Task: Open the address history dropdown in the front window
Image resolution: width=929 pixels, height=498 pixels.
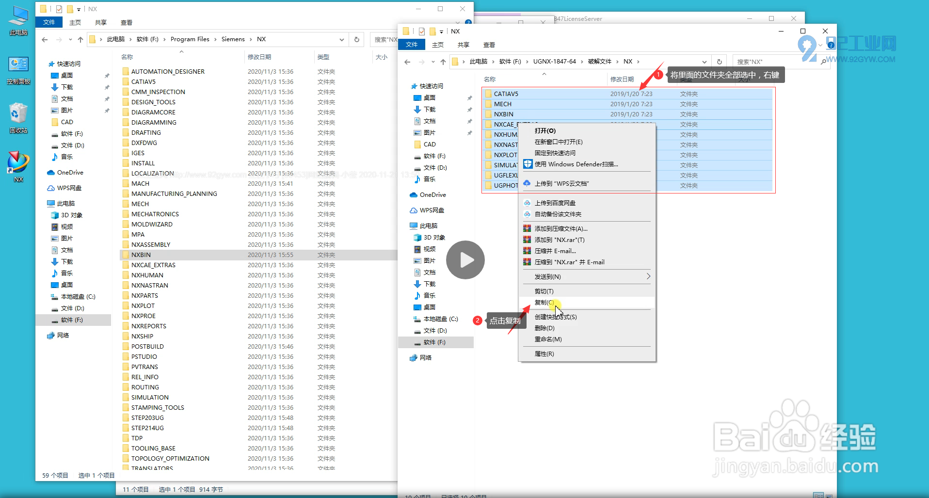Action: 705,62
